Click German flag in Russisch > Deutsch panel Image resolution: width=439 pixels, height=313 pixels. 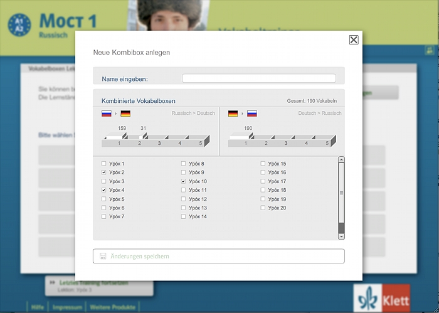[x=125, y=114]
